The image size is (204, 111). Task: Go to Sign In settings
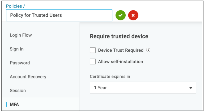click(17, 49)
